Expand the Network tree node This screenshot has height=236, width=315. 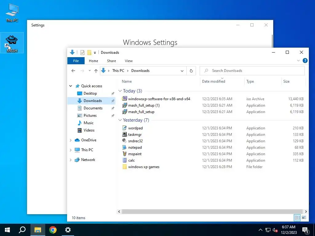70,160
